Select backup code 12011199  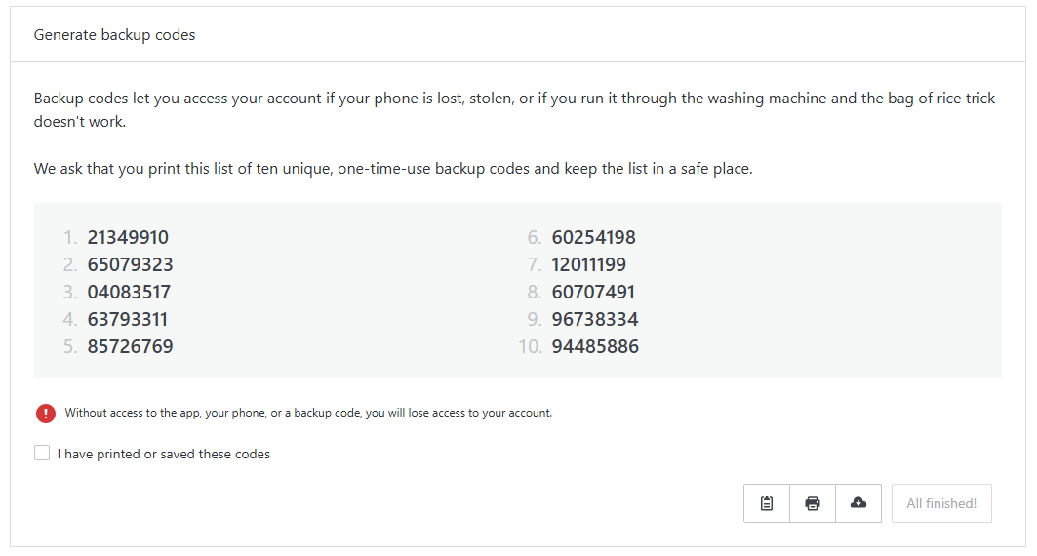588,264
